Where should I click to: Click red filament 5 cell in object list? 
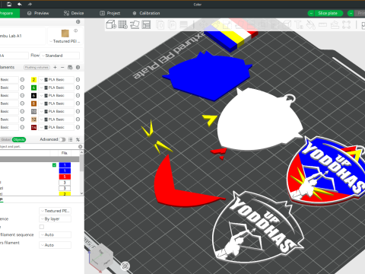coord(65,177)
